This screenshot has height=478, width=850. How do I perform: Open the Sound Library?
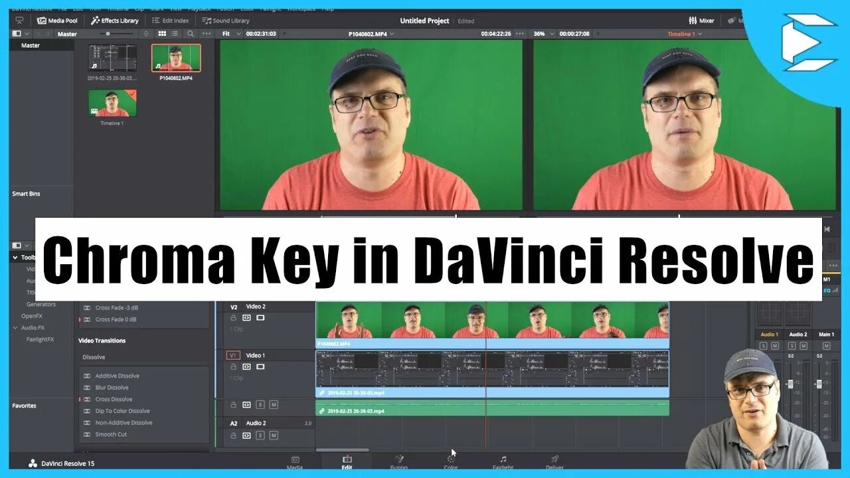226,21
